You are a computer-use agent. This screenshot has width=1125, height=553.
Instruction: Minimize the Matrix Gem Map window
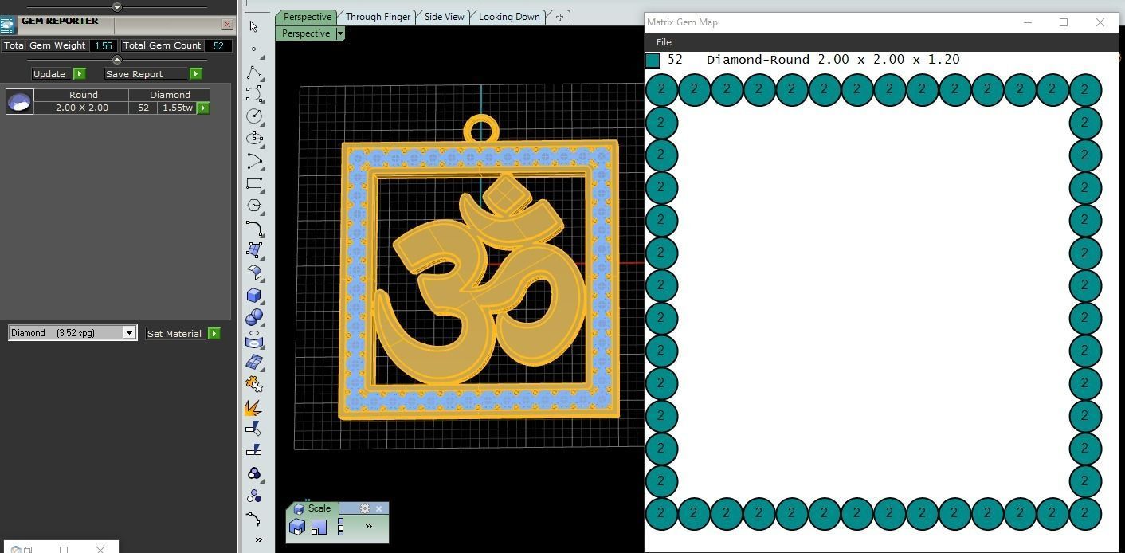point(1028,22)
